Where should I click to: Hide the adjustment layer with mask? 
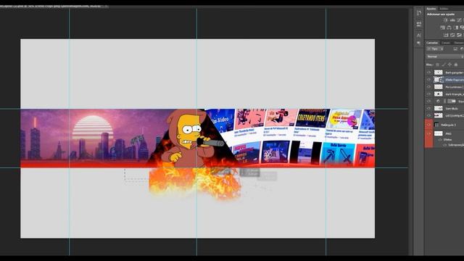pos(428,101)
